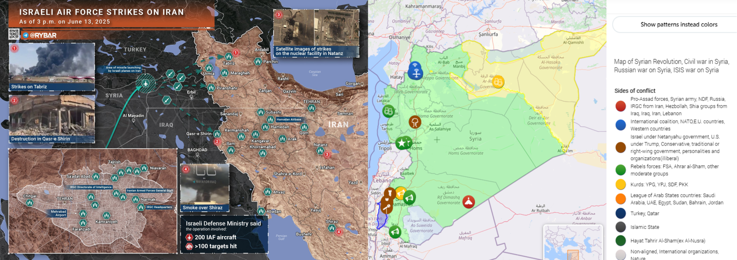Open the green megaphone marker near Irbid
Viewport: 737px width, 260px height.
(x=395, y=232)
